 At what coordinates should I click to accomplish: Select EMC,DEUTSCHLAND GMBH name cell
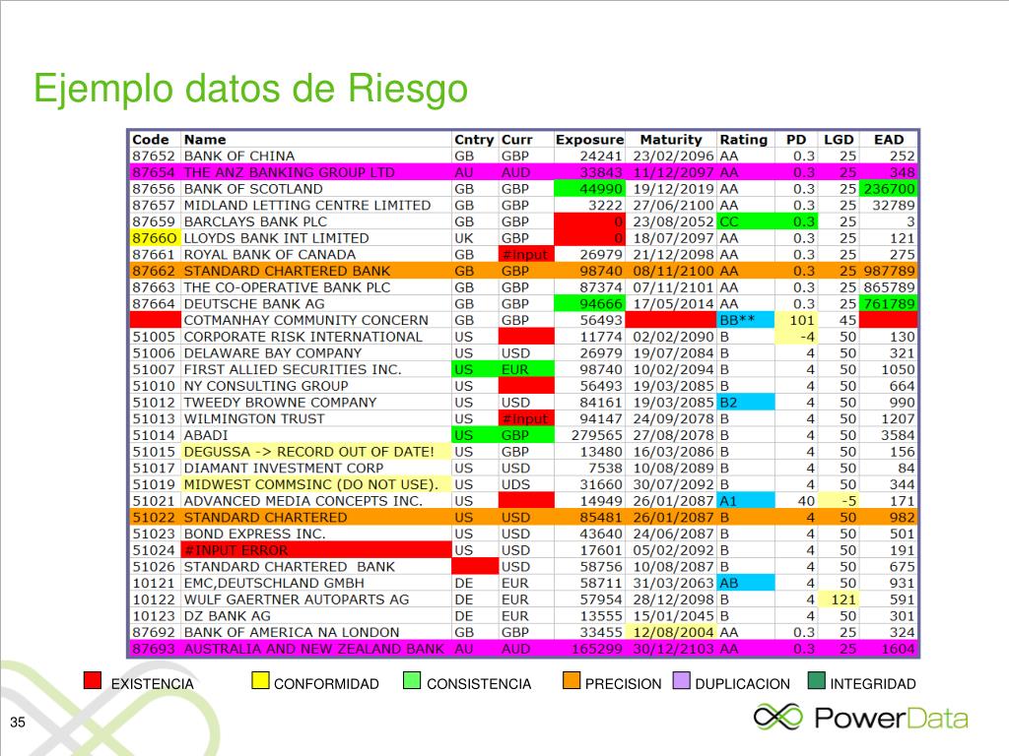pos(316,583)
